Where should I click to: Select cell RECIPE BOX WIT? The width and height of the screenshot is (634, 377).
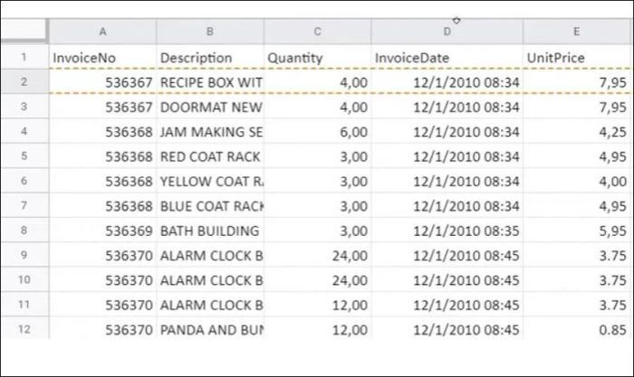pos(210,82)
